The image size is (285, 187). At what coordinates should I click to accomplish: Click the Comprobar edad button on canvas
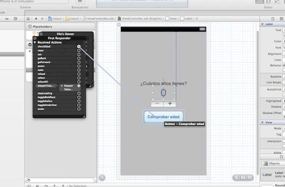coord(163,117)
